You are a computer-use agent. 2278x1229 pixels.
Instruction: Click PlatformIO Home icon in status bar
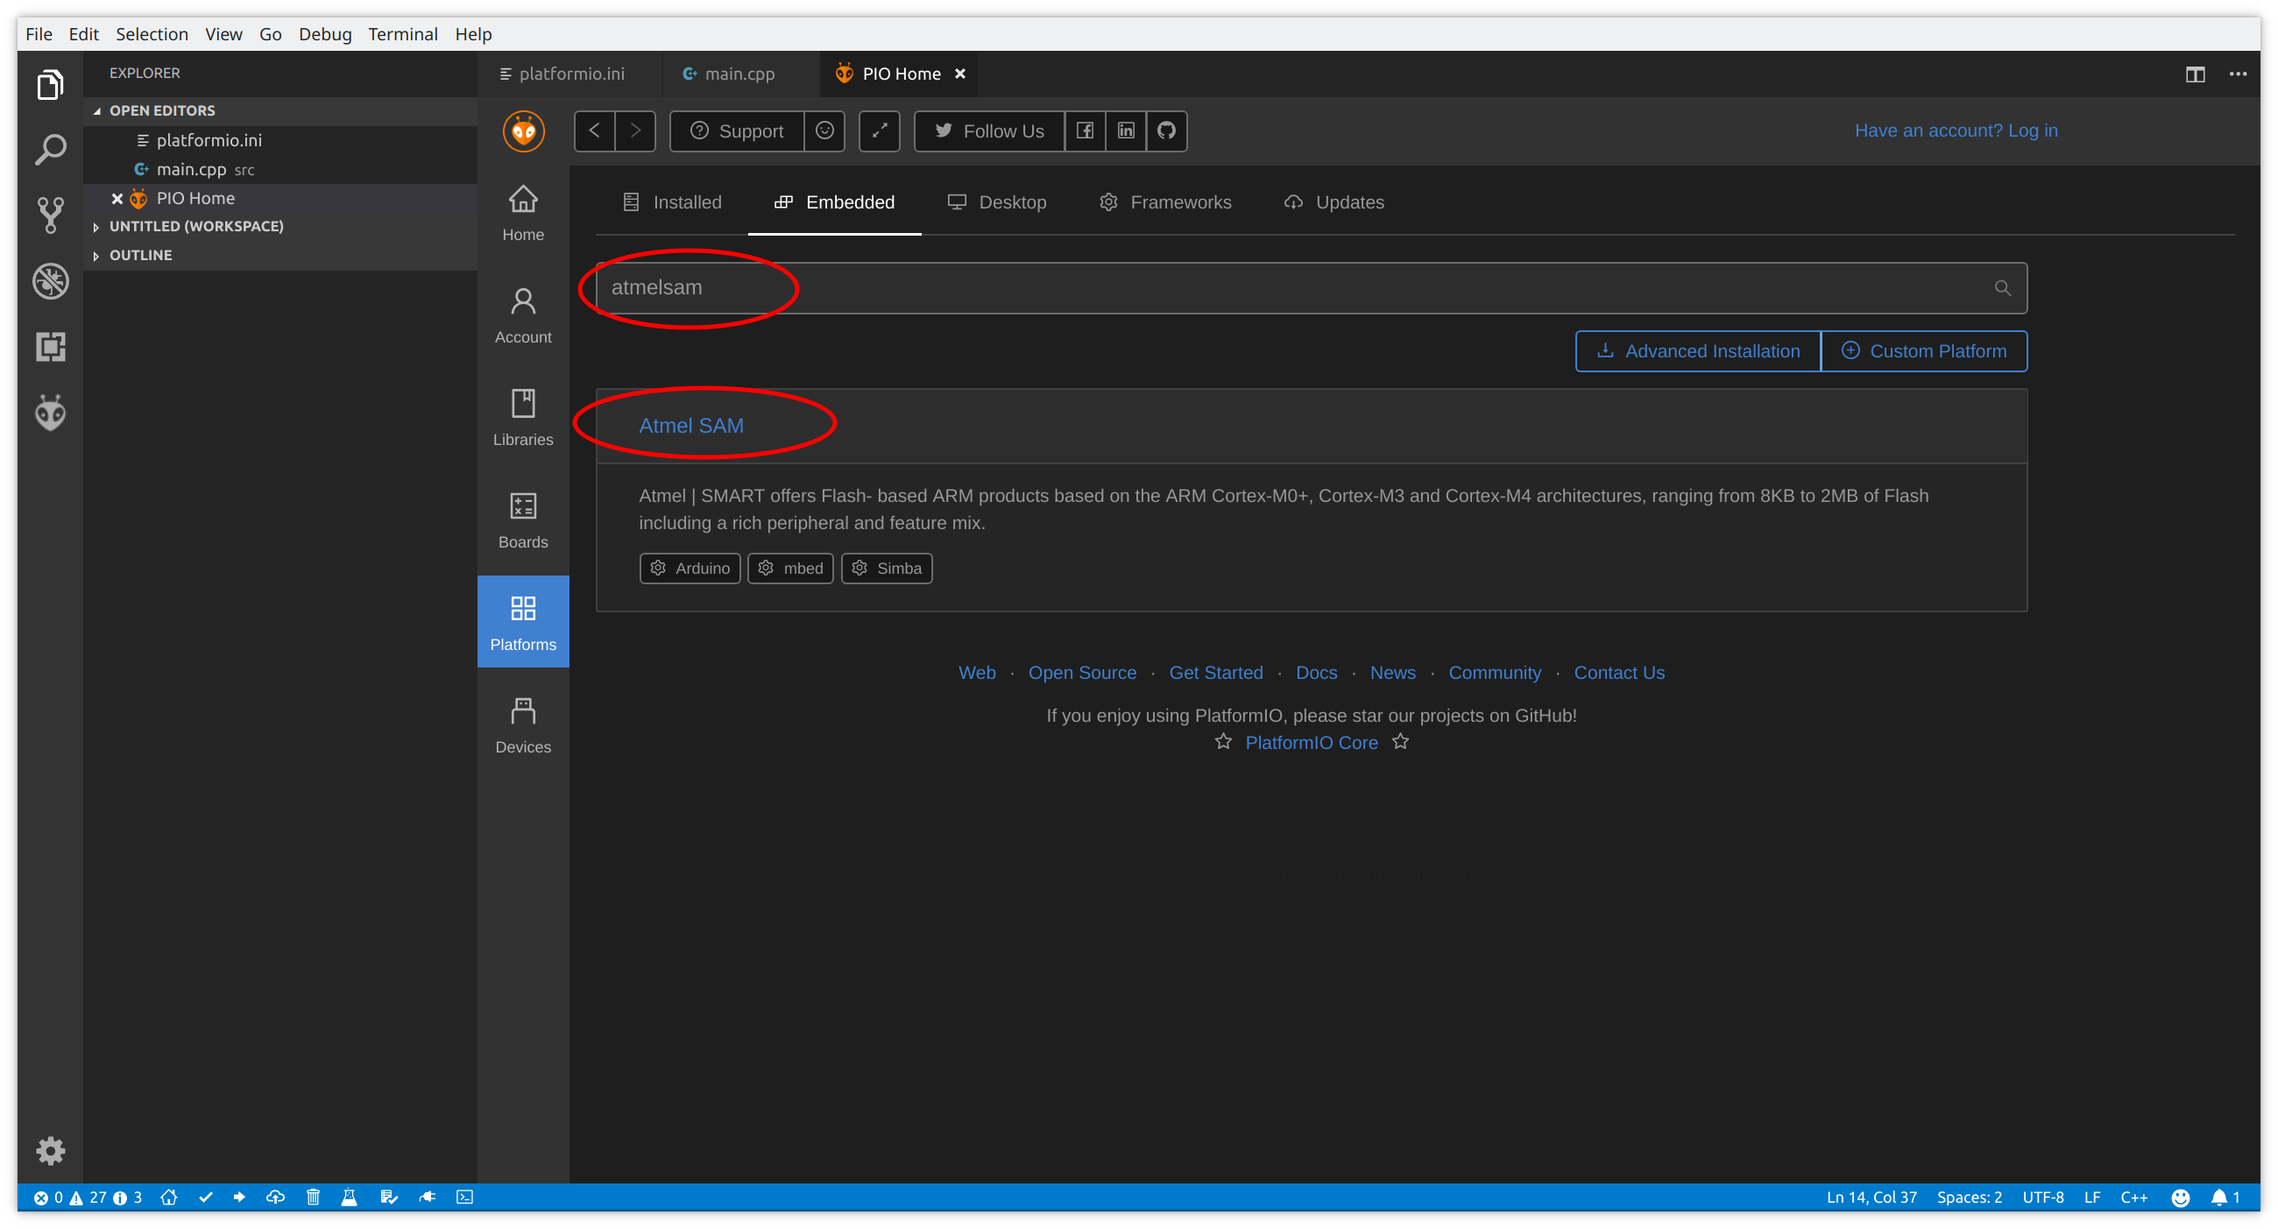pos(169,1197)
